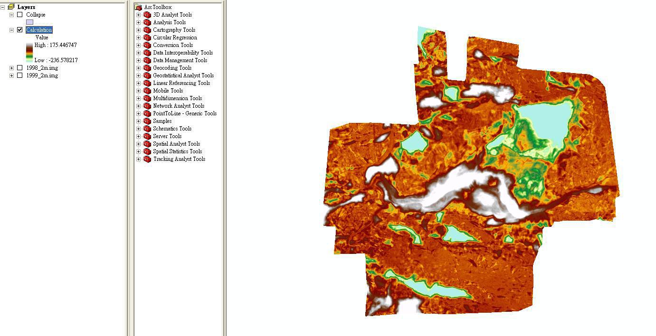
Task: Select the Multidimension Tools label
Action: click(177, 98)
